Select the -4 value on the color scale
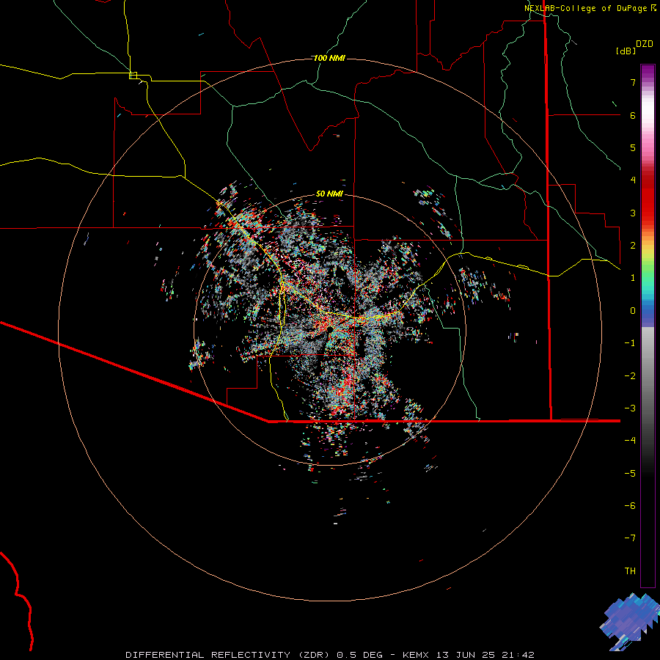Viewport: 660px width, 660px height. point(630,441)
